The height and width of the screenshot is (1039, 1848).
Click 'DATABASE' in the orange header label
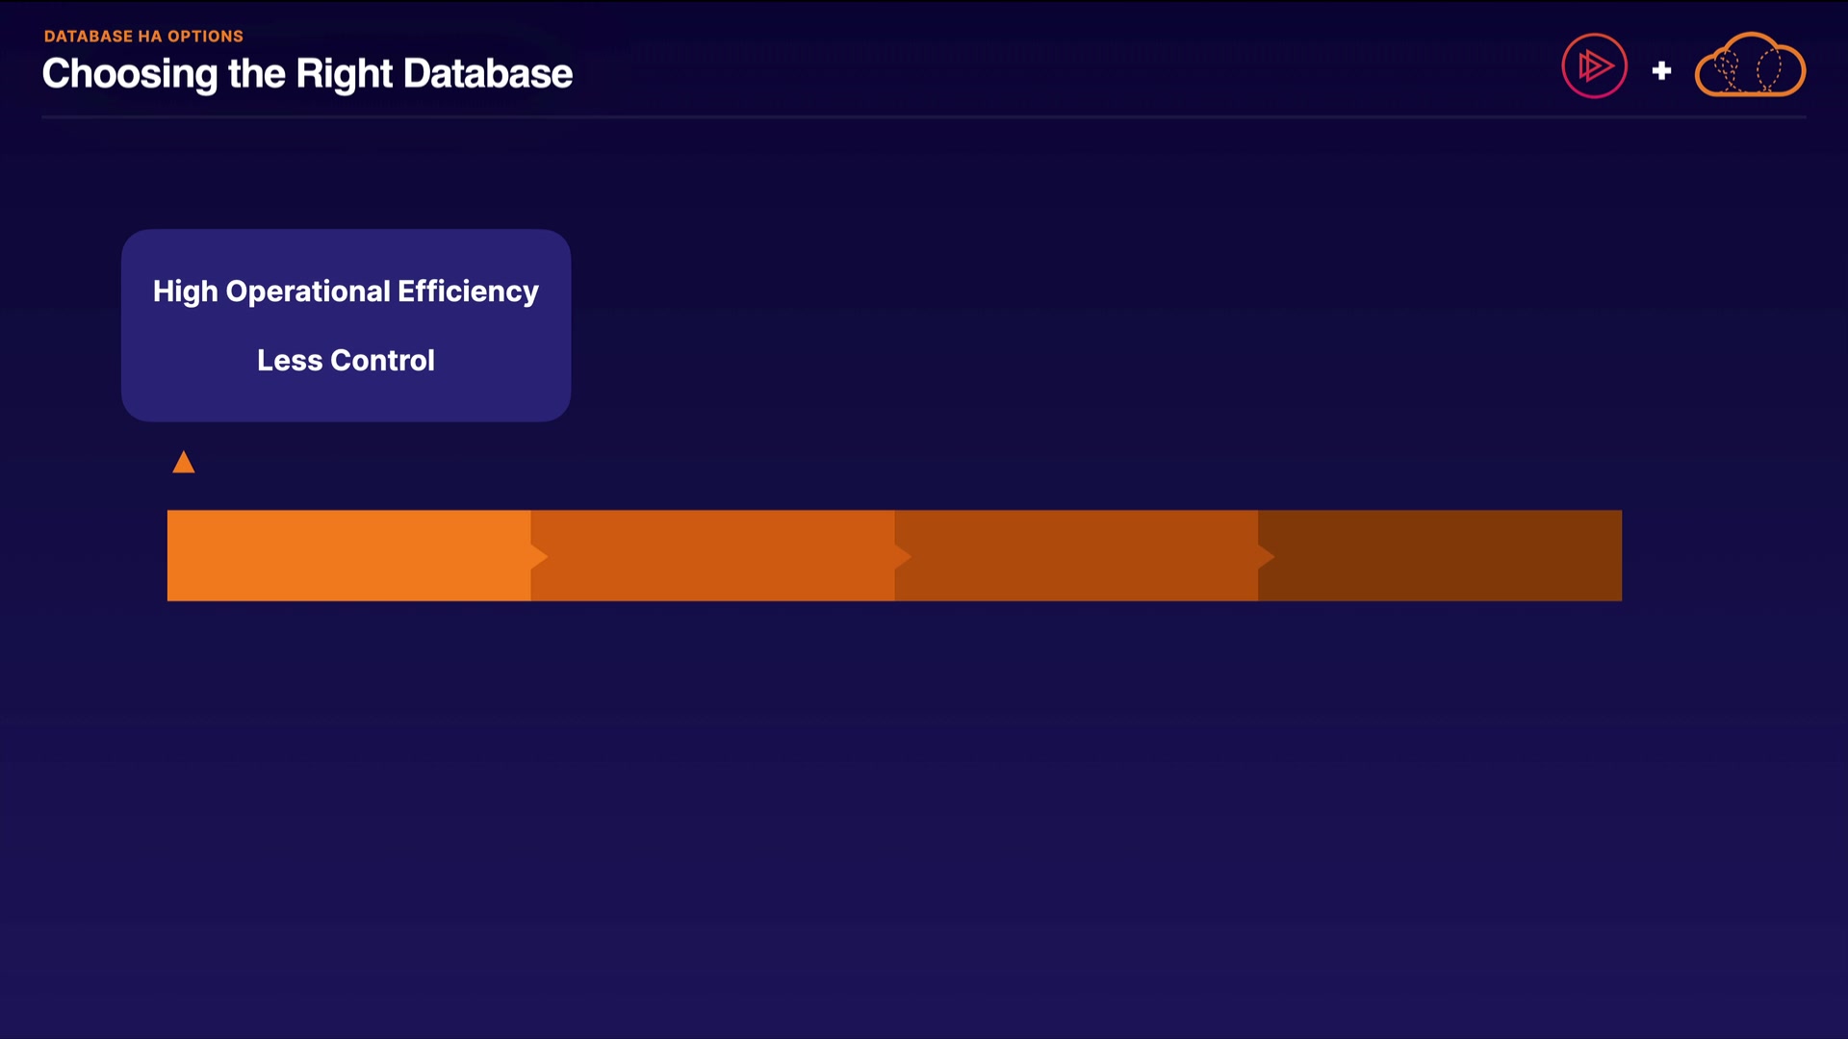[x=89, y=37]
